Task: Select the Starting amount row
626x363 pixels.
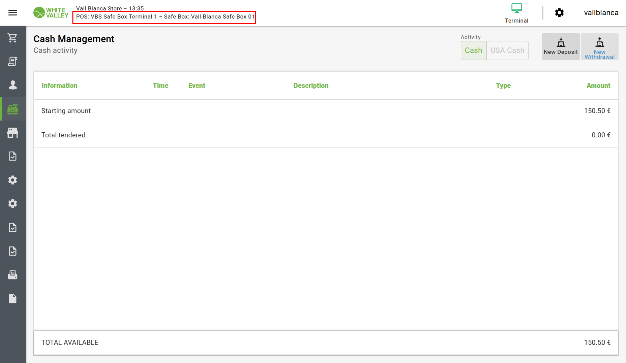Action: 326,111
